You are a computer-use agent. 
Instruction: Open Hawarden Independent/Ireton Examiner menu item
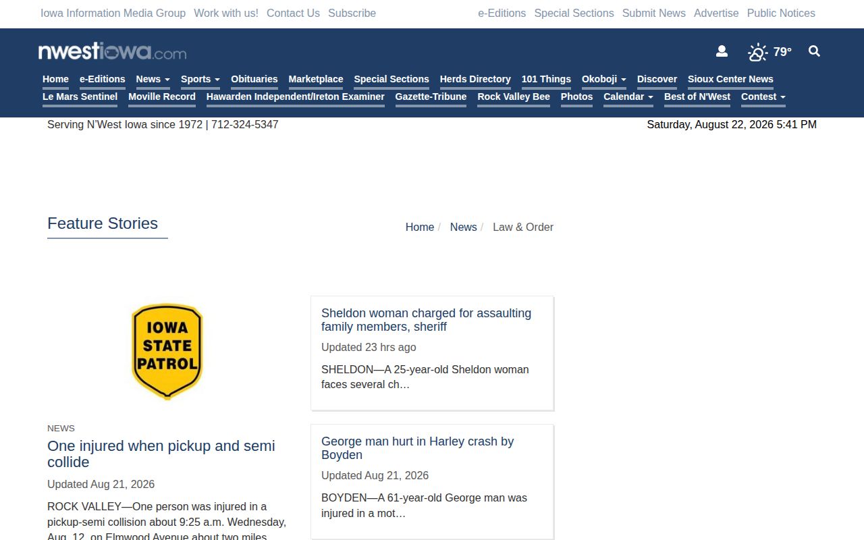(x=296, y=97)
